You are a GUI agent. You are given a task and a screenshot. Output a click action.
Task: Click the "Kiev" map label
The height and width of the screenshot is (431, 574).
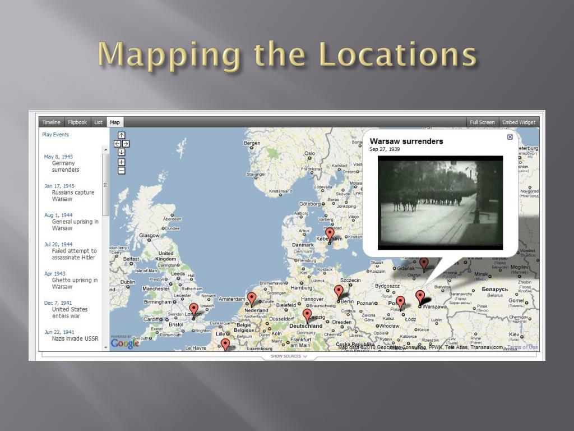coord(514,334)
